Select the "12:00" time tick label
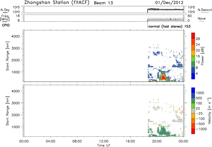 [104, 141]
